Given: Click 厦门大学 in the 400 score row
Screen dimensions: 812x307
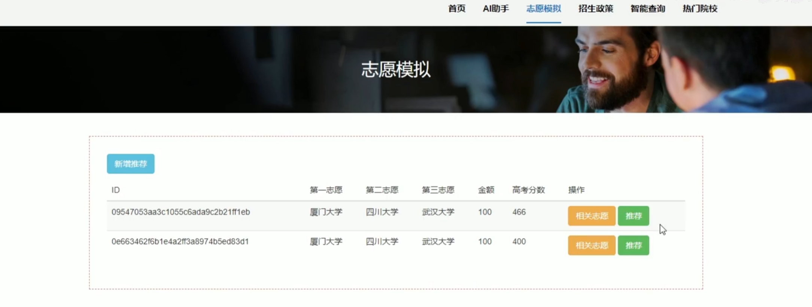Looking at the screenshot, I should click(326, 242).
